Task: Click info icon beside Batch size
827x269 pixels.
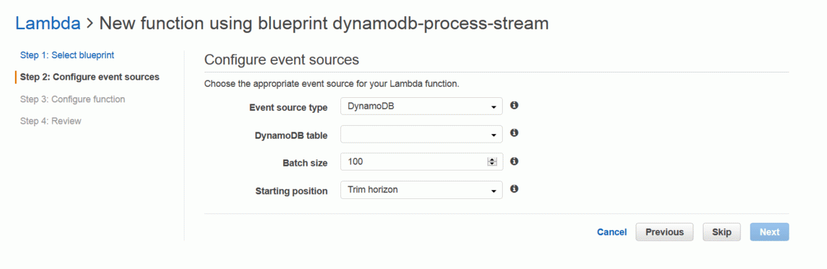Action: (x=514, y=161)
